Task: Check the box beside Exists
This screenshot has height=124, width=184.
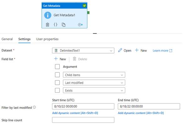Action: (57, 90)
